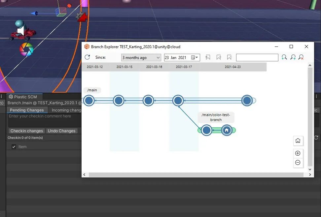Screen dimensions: 321x217
Task: Refresh the Branch Explorer diagram
Action: click(87, 57)
